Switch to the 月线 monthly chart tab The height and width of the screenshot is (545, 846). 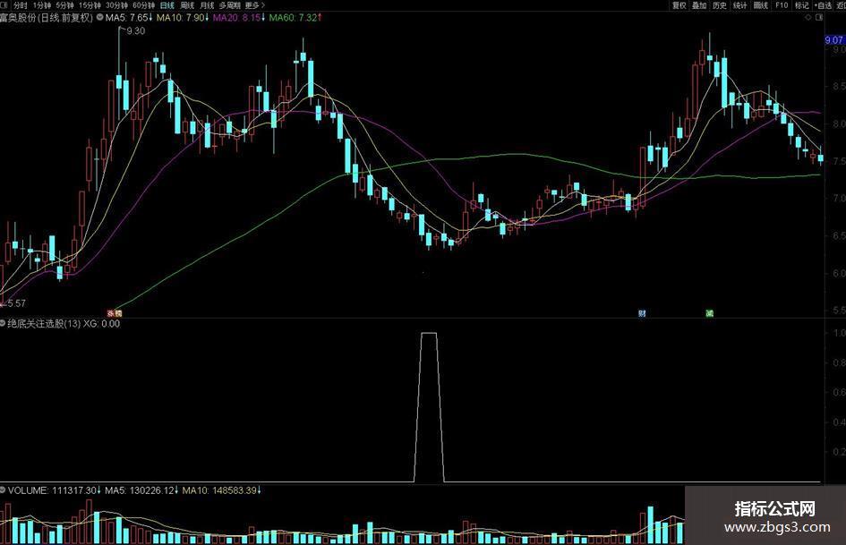point(207,4)
